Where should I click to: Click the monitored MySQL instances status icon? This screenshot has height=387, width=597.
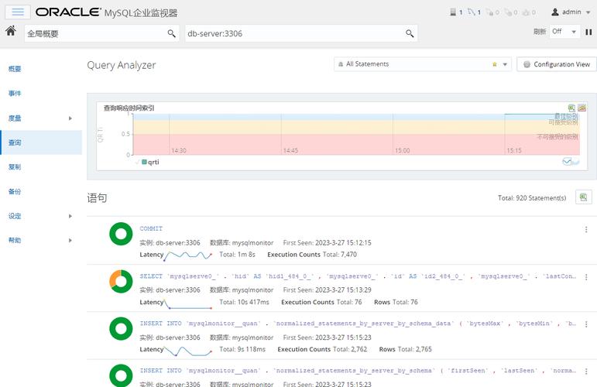pyautogui.click(x=472, y=12)
